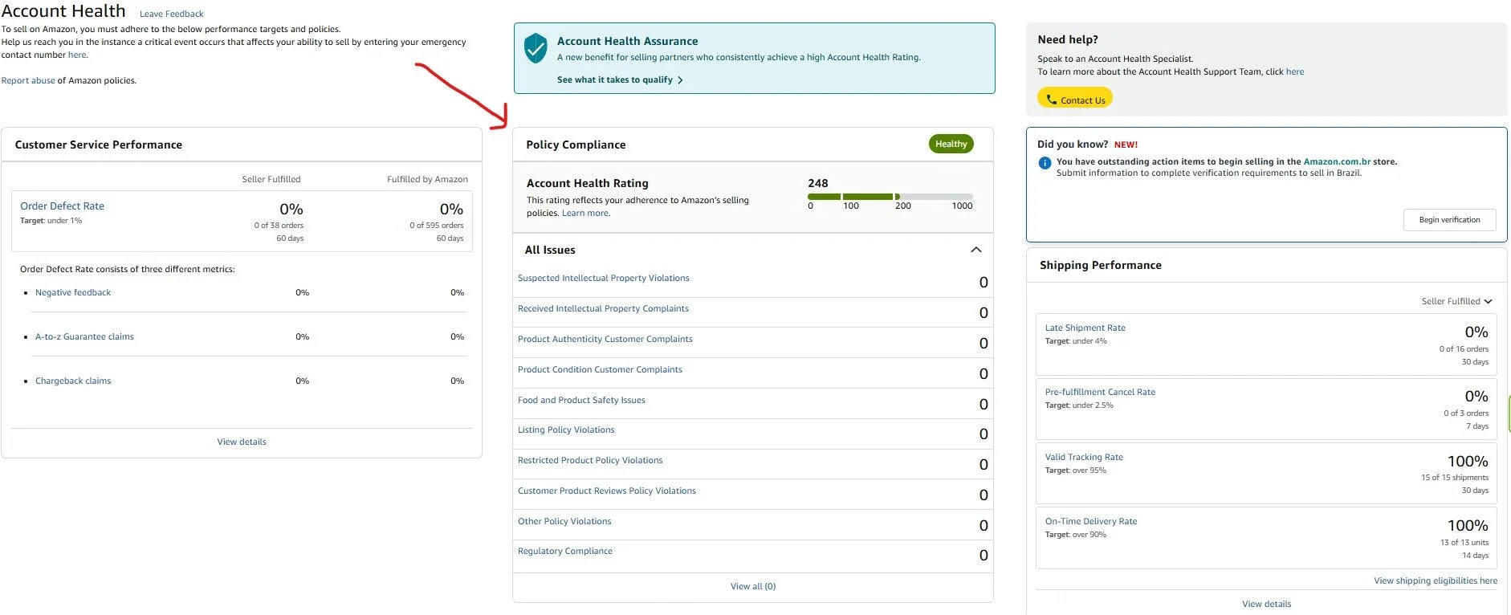Open A-to-z Guarantee claims metric

tap(84, 336)
